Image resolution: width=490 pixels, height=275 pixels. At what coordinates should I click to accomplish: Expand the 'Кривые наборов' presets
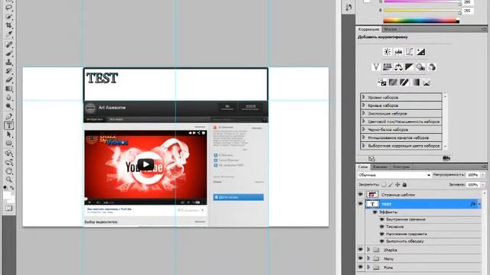pos(364,105)
